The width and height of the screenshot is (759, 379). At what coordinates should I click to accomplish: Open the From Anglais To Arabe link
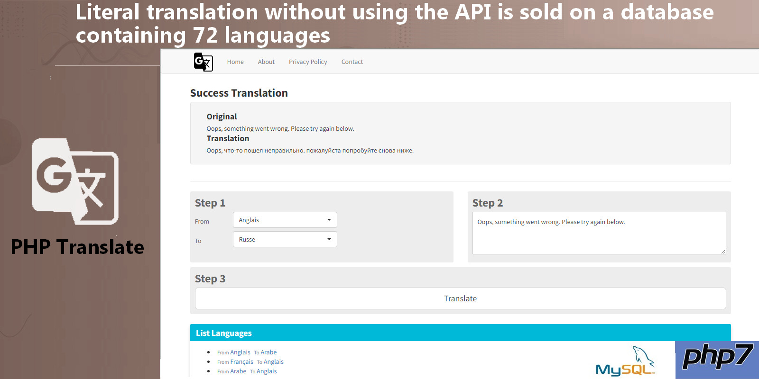click(247, 352)
